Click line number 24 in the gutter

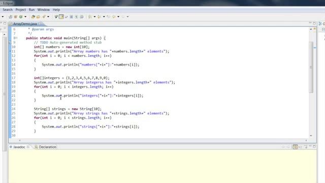(x=14, y=109)
